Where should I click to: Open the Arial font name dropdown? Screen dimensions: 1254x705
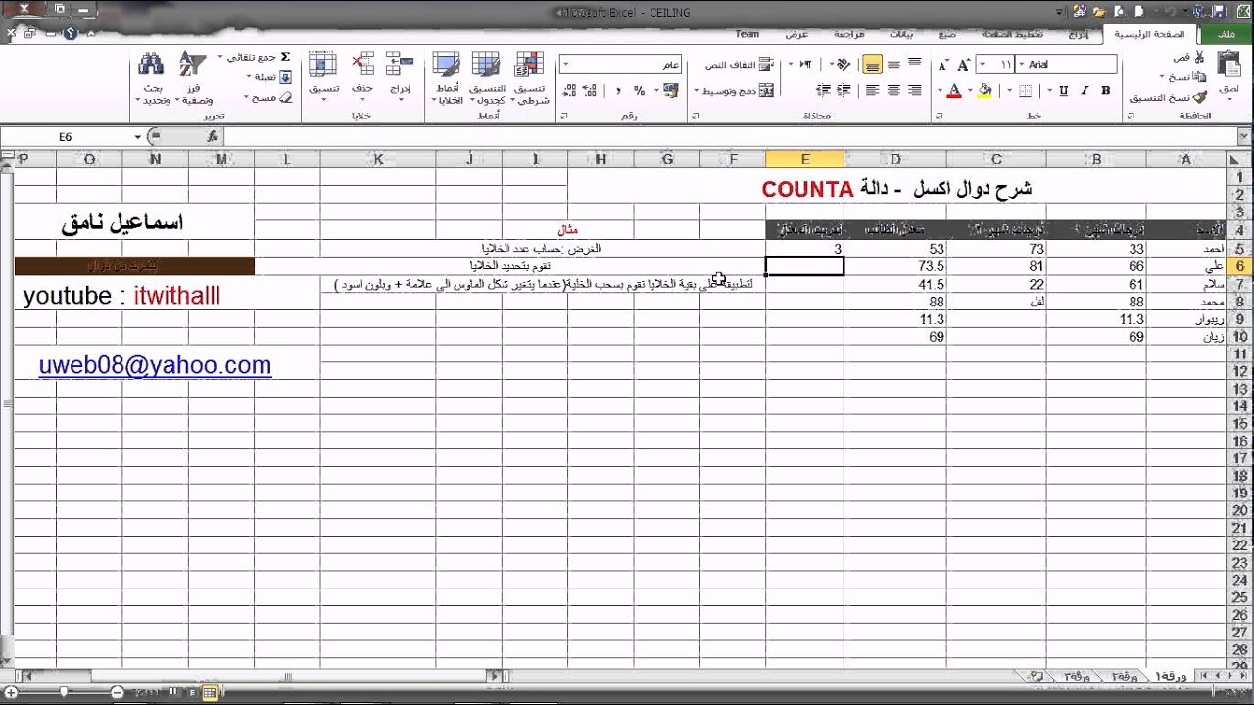click(x=1022, y=65)
